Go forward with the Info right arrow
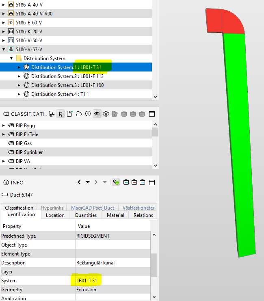The width and height of the screenshot is (264, 301). coord(96,182)
